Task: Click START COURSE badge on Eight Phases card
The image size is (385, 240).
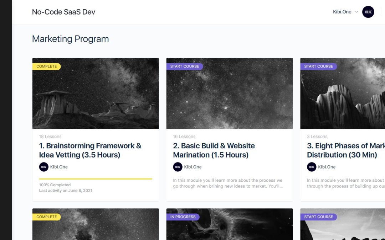Action: point(318,66)
